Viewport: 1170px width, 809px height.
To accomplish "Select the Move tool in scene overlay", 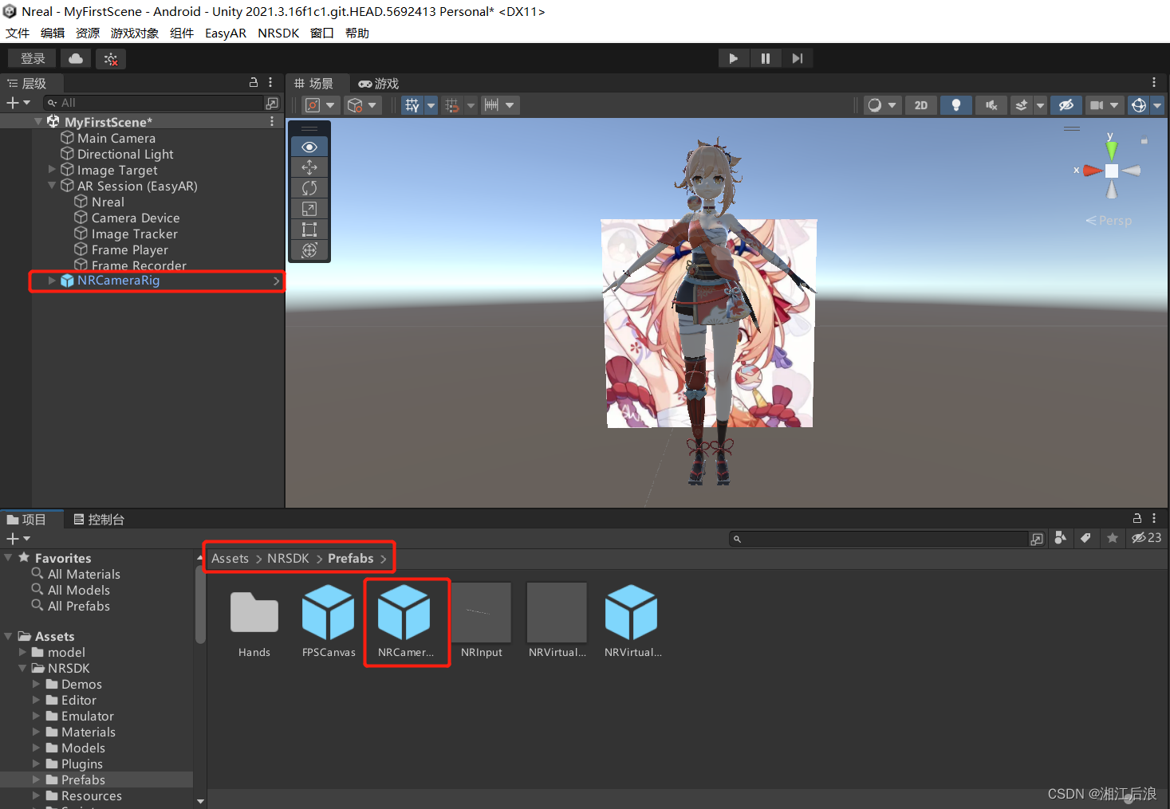I will coord(309,167).
